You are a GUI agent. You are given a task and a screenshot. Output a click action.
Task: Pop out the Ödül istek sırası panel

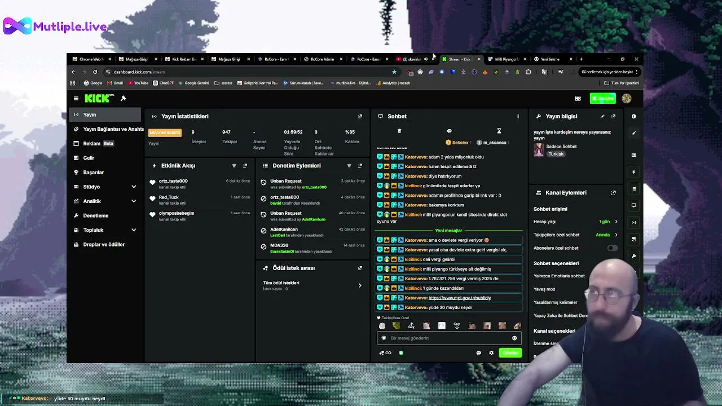360,268
